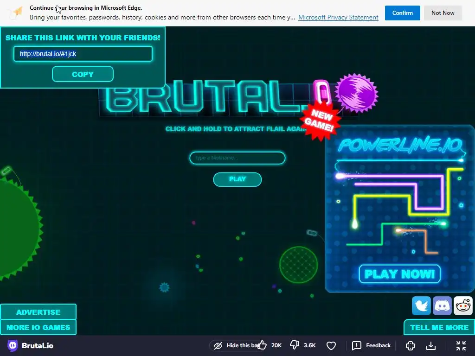The image size is (475, 356).
Task: Click the gamepad controller icon
Action: [411, 345]
